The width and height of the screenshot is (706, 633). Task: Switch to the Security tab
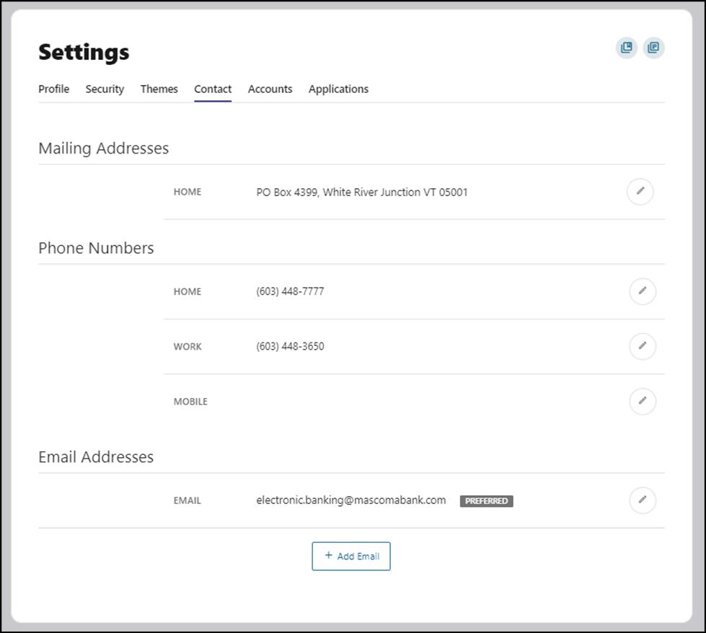point(105,89)
